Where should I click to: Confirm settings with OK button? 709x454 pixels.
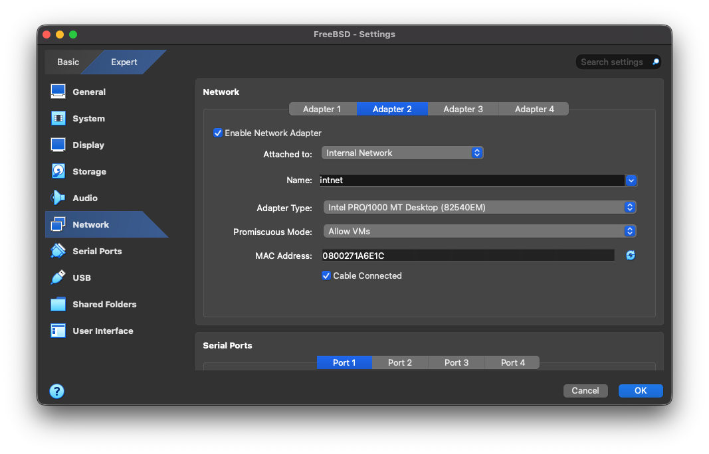(641, 391)
